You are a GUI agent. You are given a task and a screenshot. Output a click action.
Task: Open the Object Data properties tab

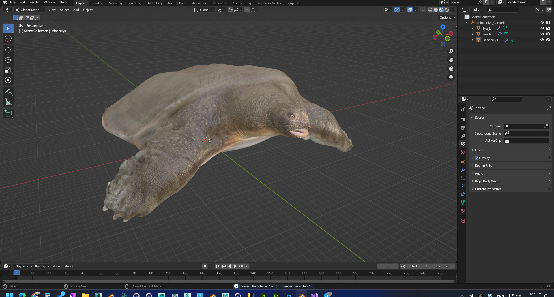[463, 203]
